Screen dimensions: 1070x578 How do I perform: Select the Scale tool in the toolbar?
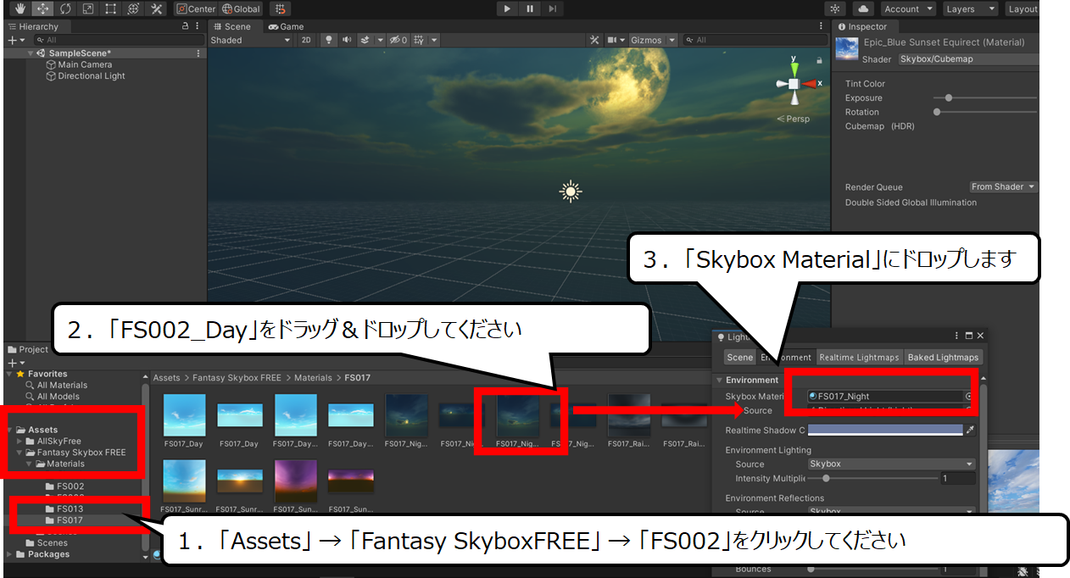tap(88, 8)
